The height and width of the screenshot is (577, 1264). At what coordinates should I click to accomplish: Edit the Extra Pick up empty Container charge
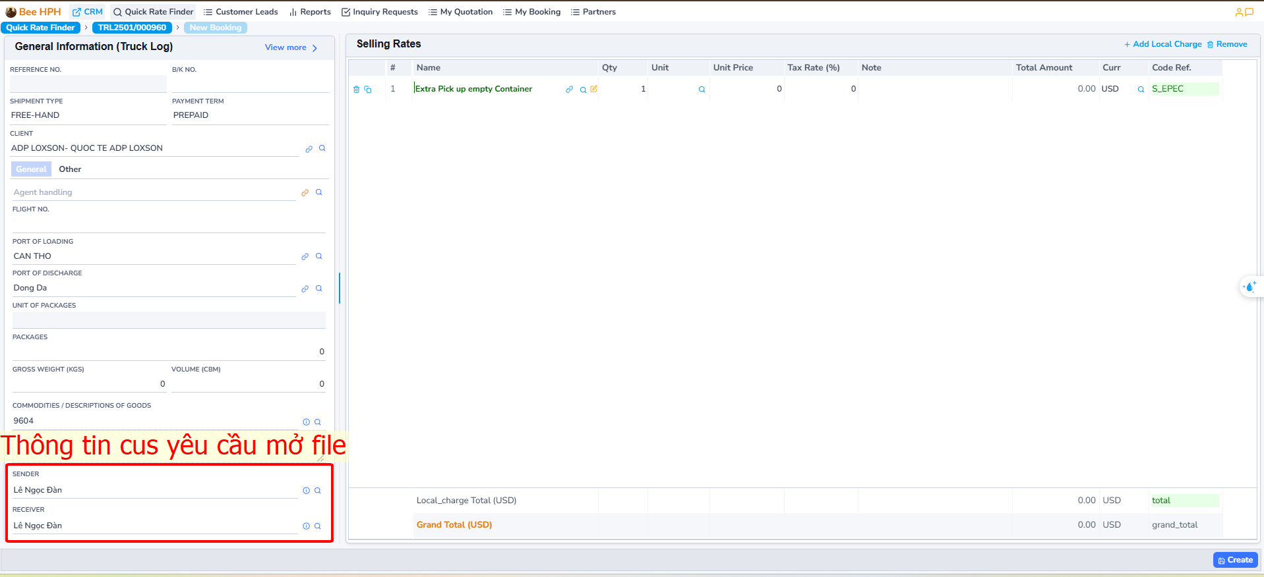pos(593,89)
